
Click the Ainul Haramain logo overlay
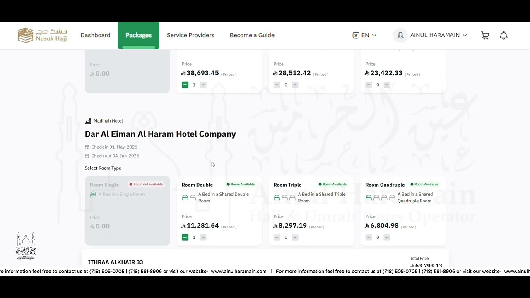click(26, 246)
